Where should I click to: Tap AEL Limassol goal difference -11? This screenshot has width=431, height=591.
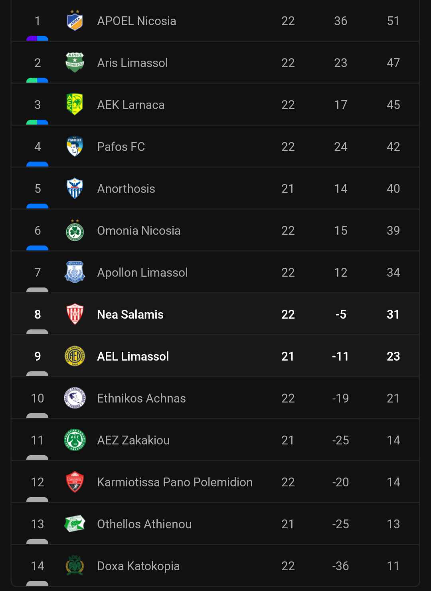tap(340, 356)
